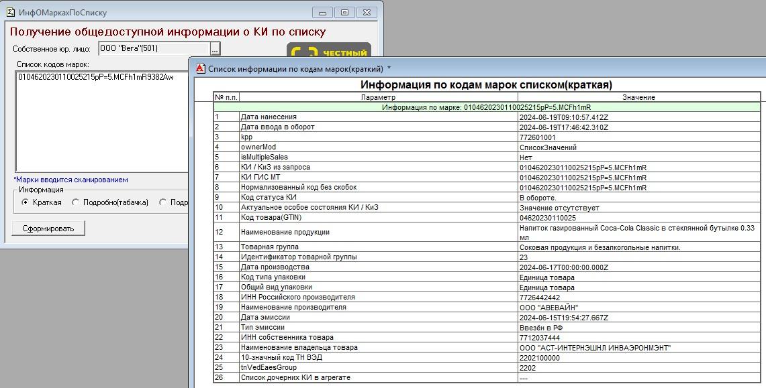Click inside the Список кодов марок text area
The width and height of the screenshot is (766, 388).
click(101, 121)
